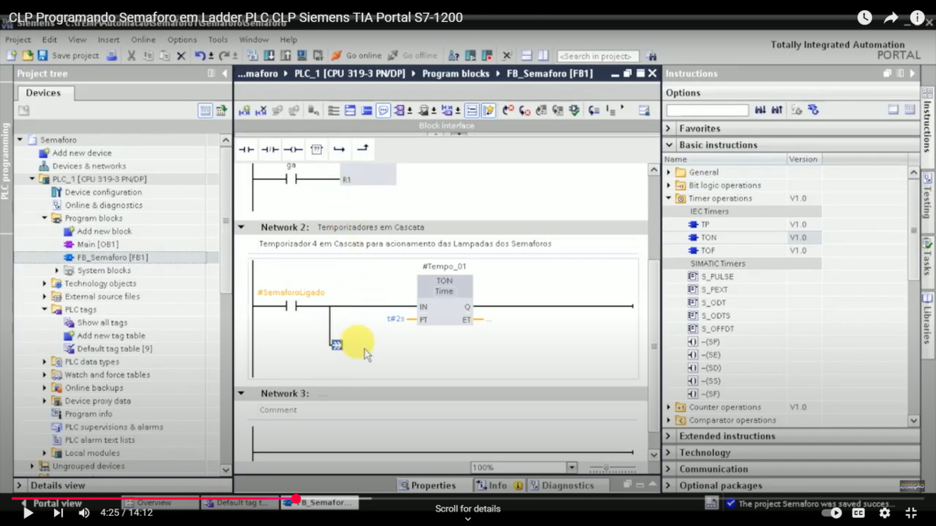Open the Project menu
The width and height of the screenshot is (936, 526).
pyautogui.click(x=18, y=39)
